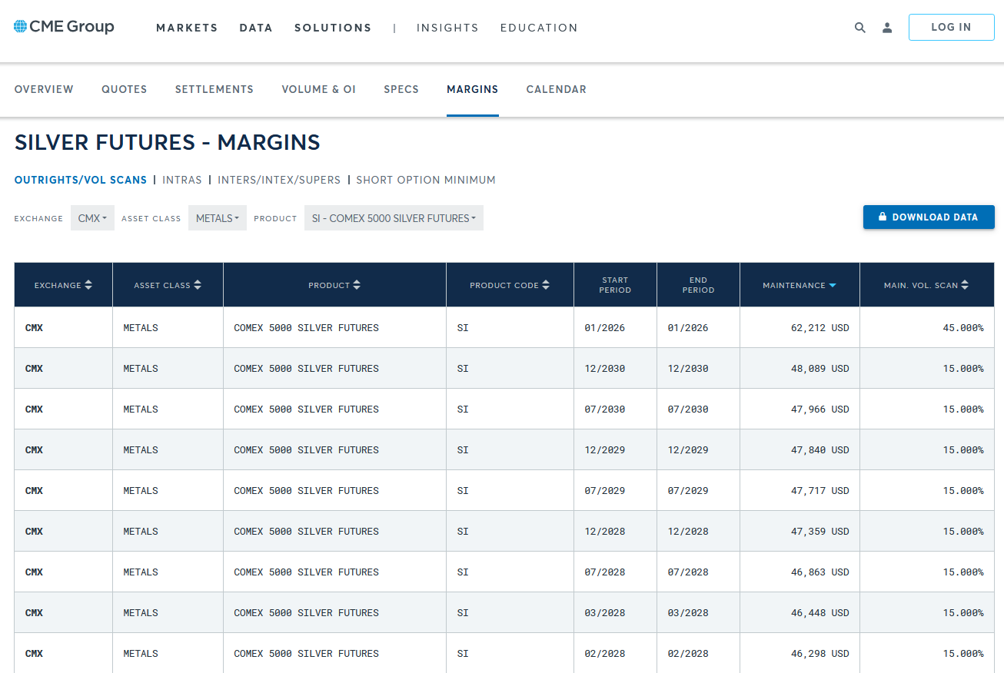View Short Option Minimum margins
Viewport: 1004px width, 673px height.
coord(426,180)
